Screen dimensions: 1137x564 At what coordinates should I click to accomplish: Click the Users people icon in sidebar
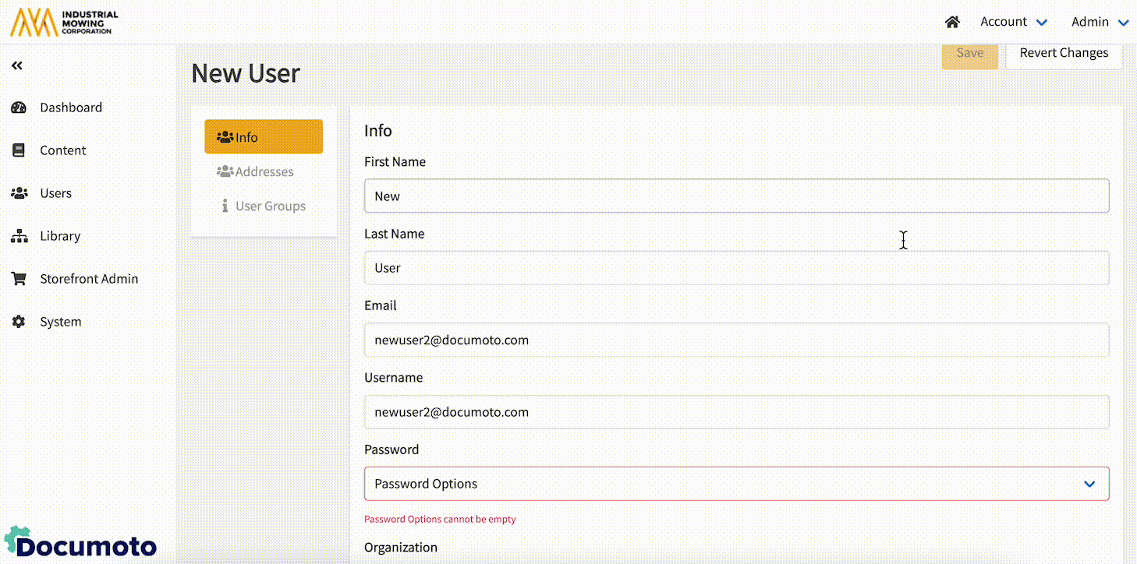19,193
